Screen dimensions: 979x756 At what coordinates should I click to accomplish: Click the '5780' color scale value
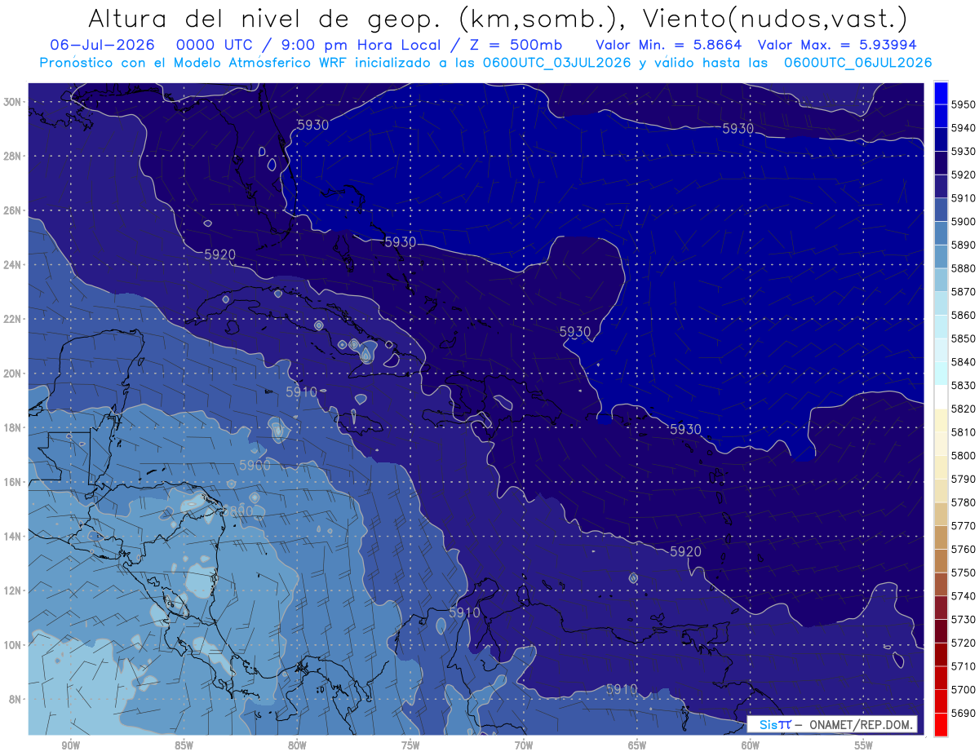[x=963, y=502]
